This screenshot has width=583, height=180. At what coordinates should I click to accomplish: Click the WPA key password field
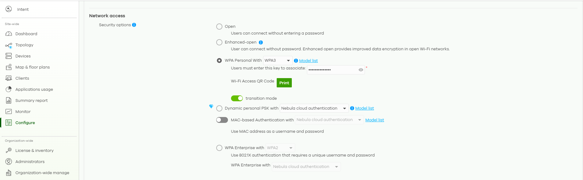(332, 70)
